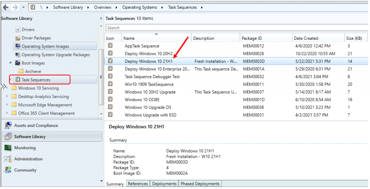Click the Assets and Compliance workspace icon
The width and height of the screenshot is (370, 189).
(8, 125)
